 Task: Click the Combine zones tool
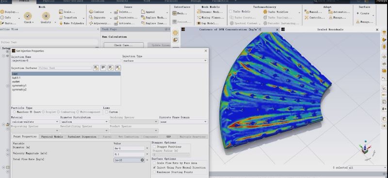97,12
